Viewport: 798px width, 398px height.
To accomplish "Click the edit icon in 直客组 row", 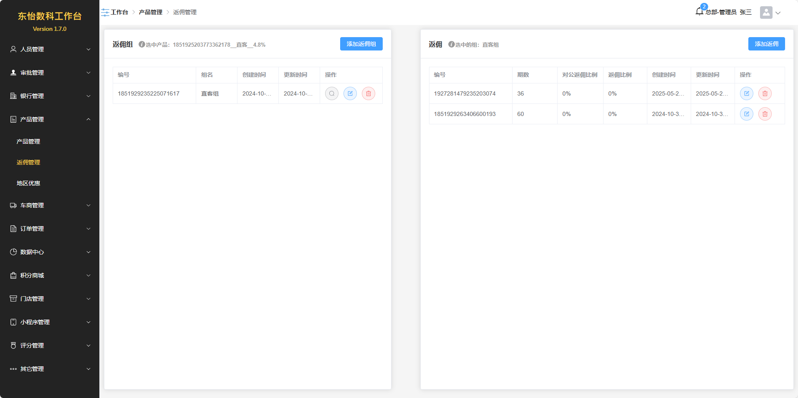I will tap(350, 93).
